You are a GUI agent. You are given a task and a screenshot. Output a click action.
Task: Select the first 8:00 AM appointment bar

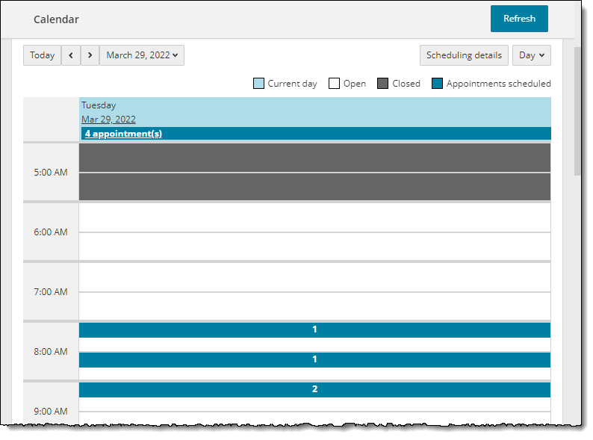pyautogui.click(x=314, y=329)
